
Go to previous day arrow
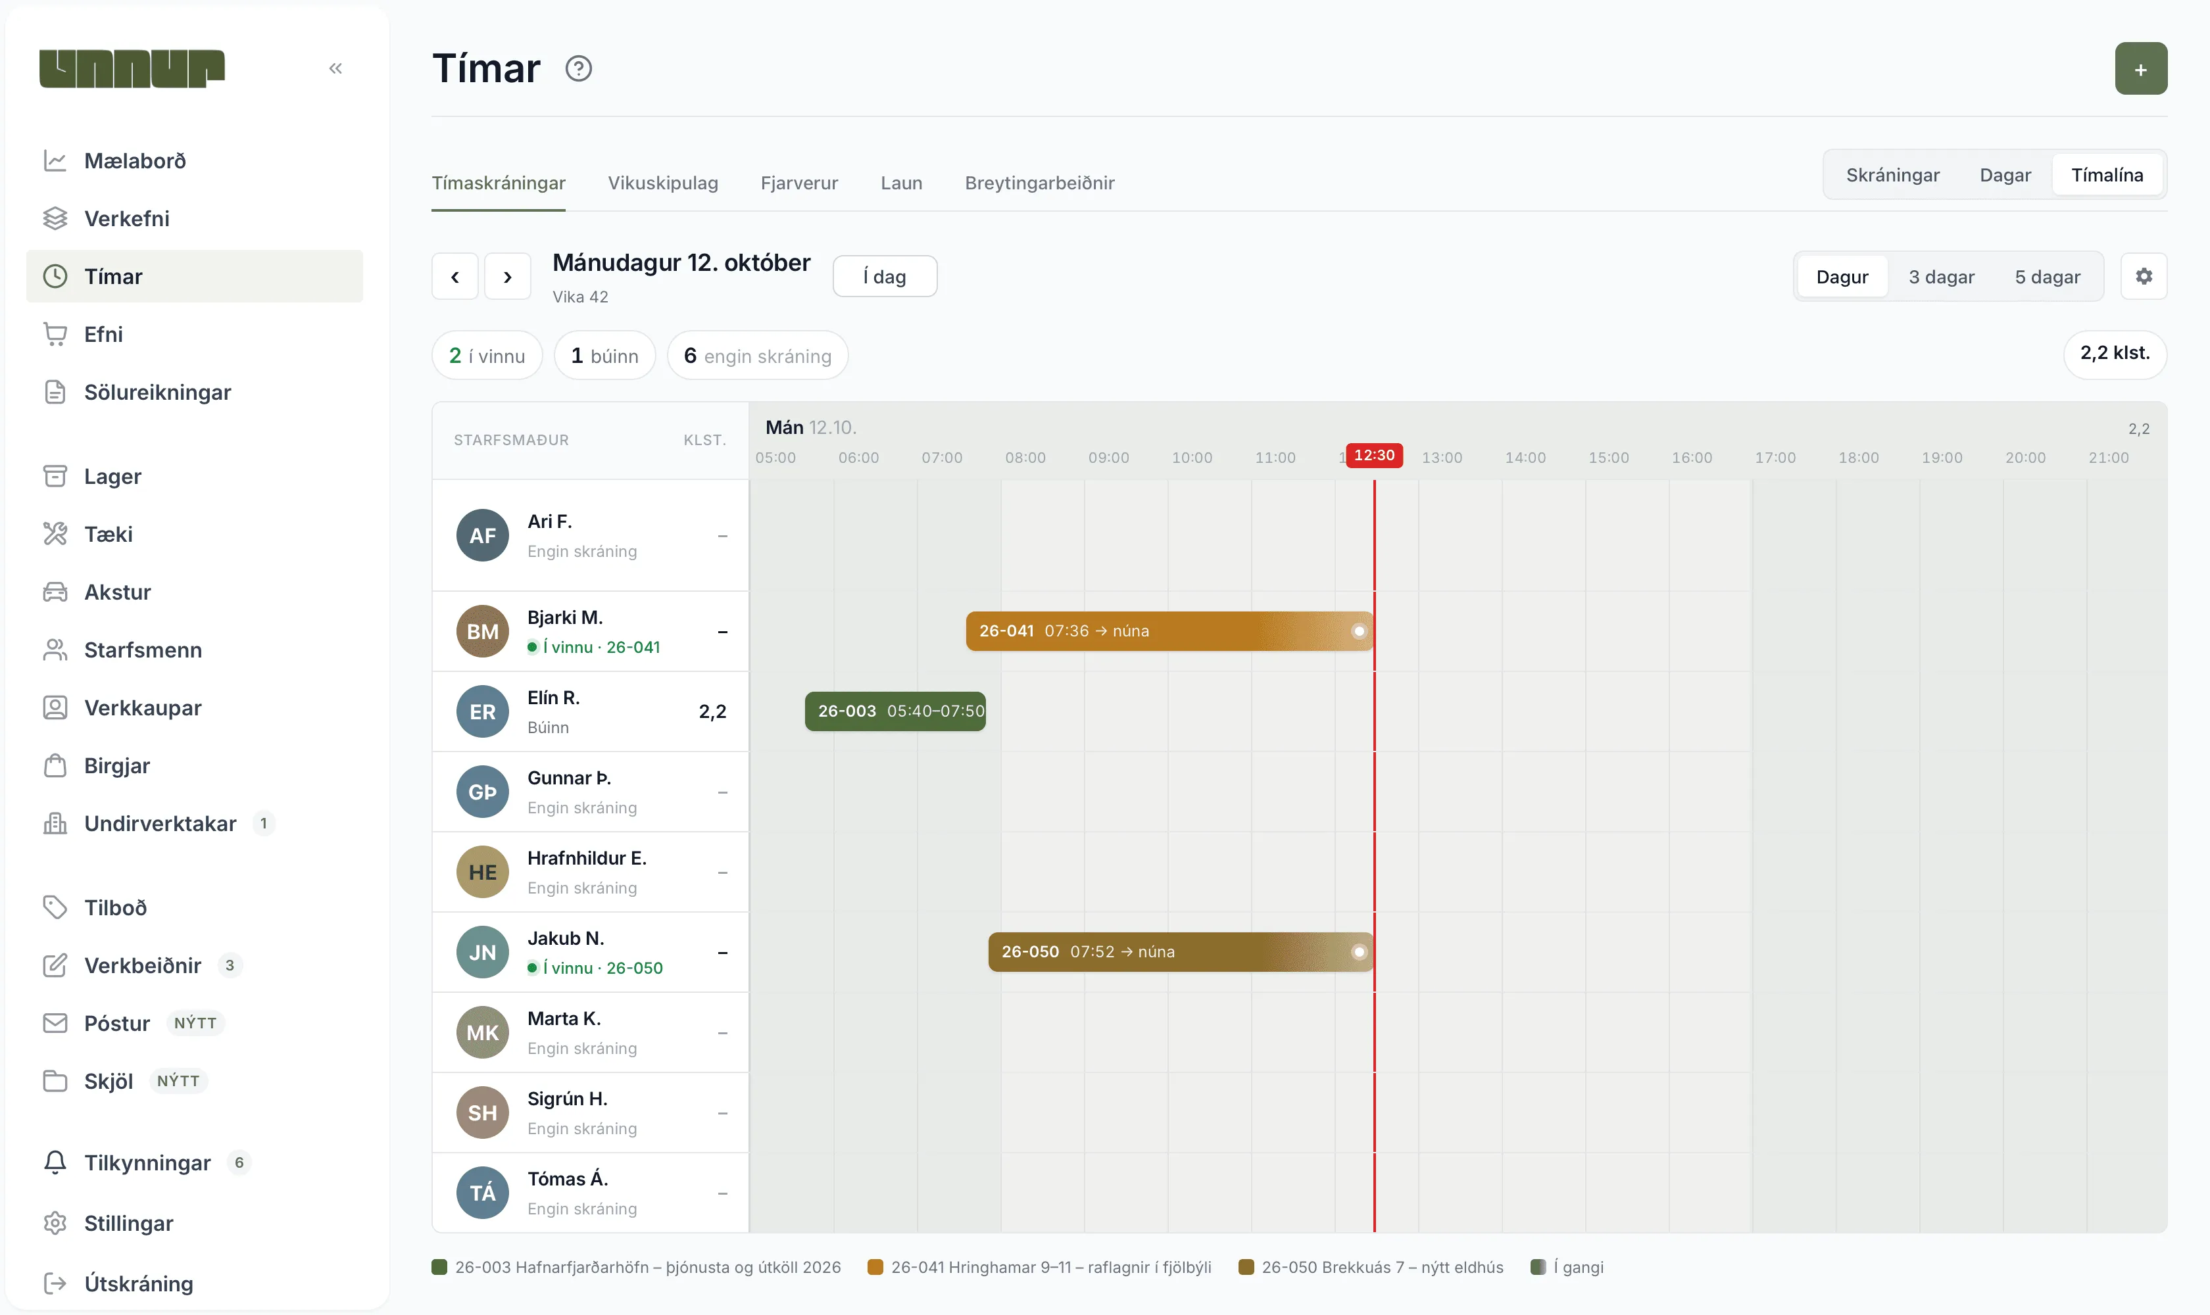click(x=454, y=276)
